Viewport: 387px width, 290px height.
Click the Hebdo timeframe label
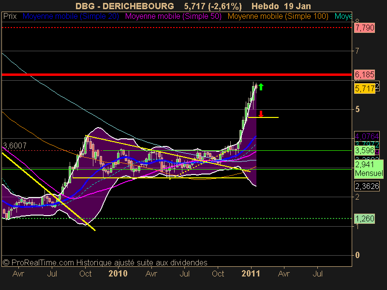pos(266,6)
